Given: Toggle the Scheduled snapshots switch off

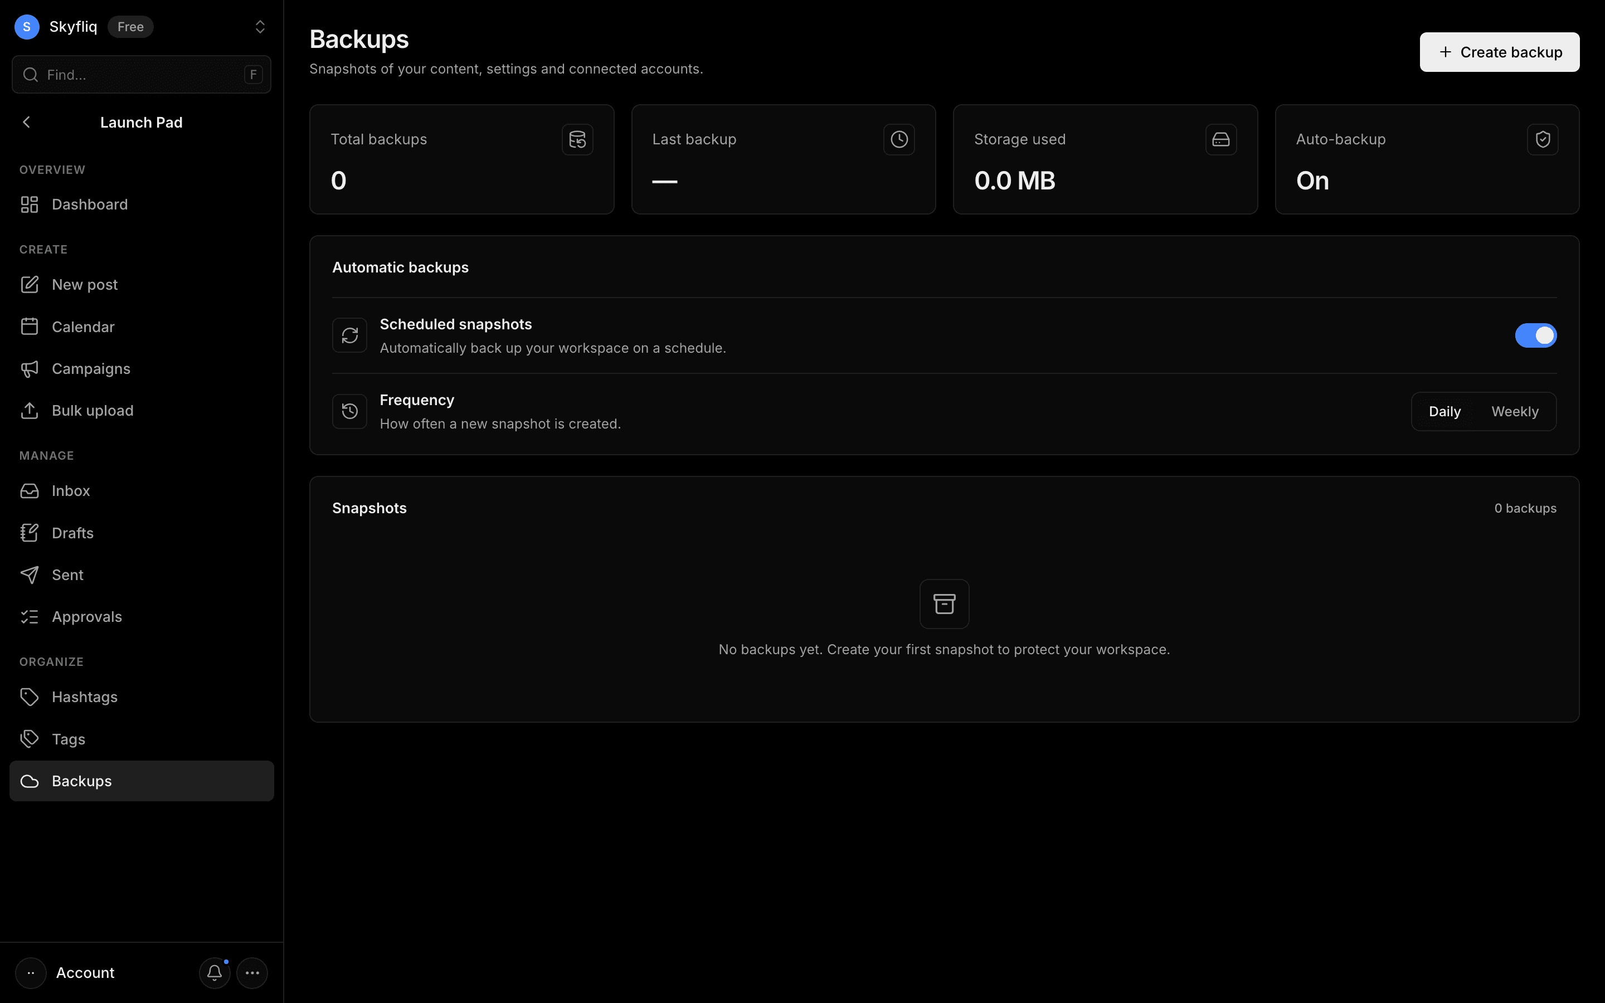Looking at the screenshot, I should click(1535, 335).
